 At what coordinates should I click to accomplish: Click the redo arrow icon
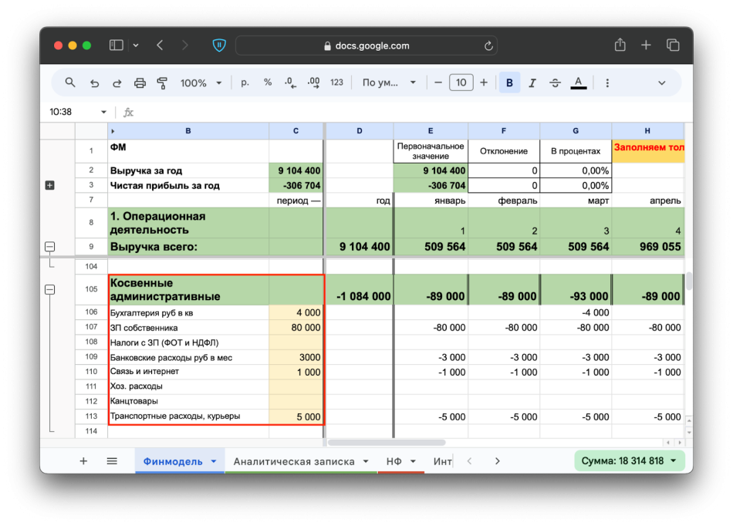[x=117, y=83]
